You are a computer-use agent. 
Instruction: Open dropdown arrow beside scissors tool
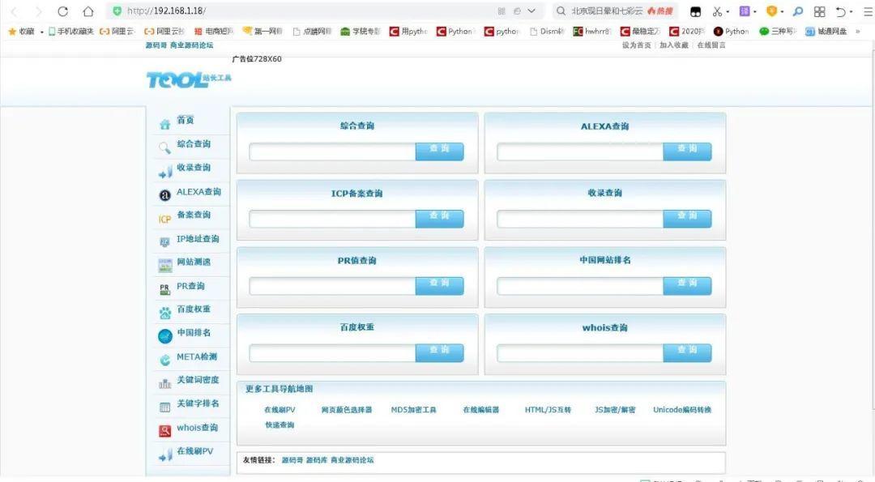(x=728, y=11)
